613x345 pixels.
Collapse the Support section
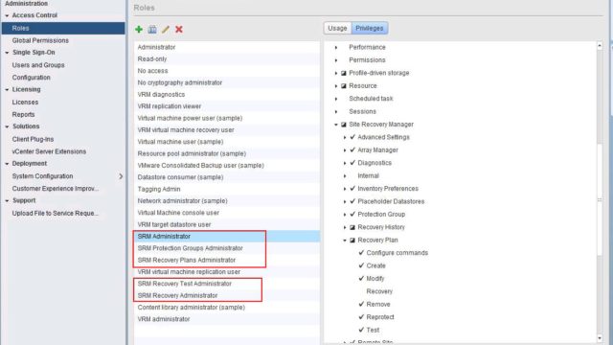pos(7,200)
